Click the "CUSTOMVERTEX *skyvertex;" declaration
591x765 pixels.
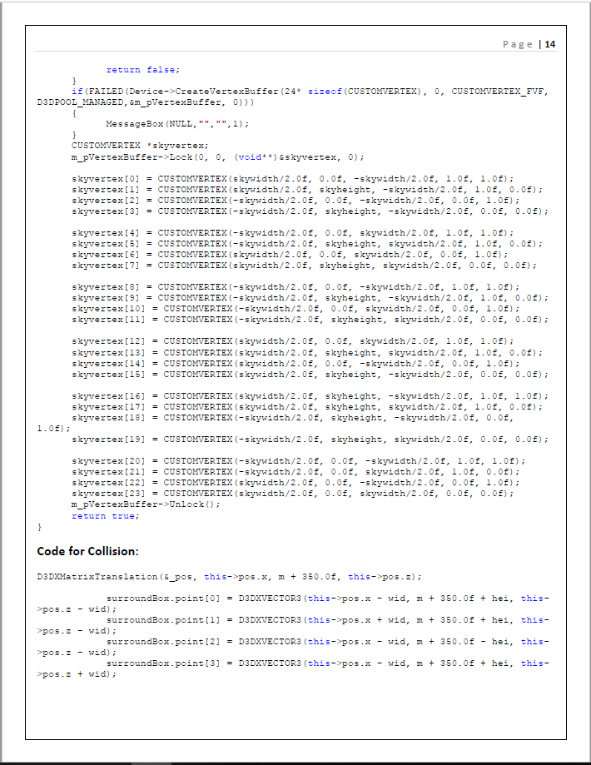point(140,146)
